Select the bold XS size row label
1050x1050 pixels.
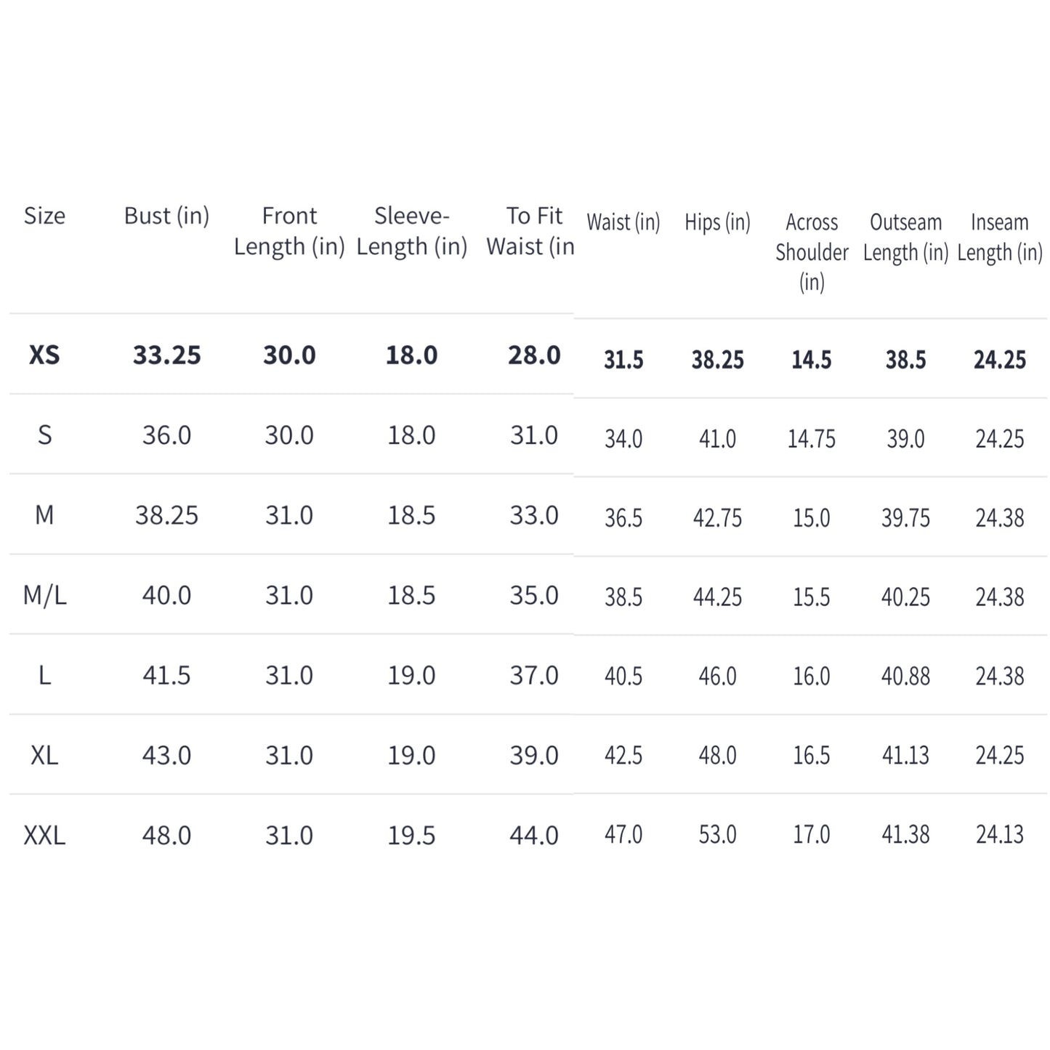coord(44,355)
